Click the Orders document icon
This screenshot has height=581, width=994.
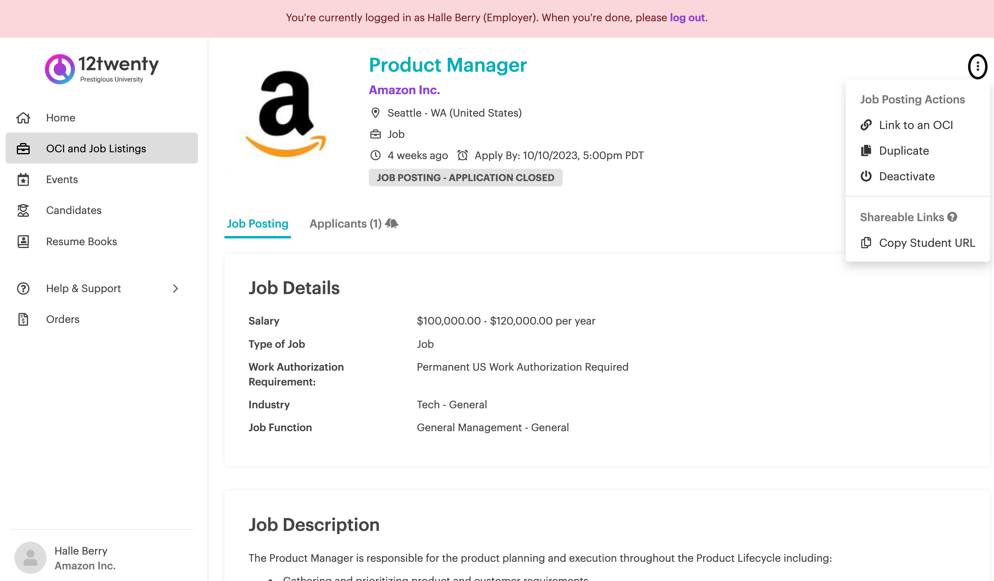point(23,319)
